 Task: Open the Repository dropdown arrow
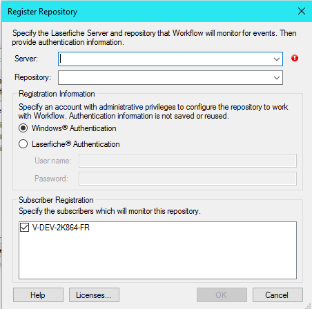pyautogui.click(x=277, y=78)
